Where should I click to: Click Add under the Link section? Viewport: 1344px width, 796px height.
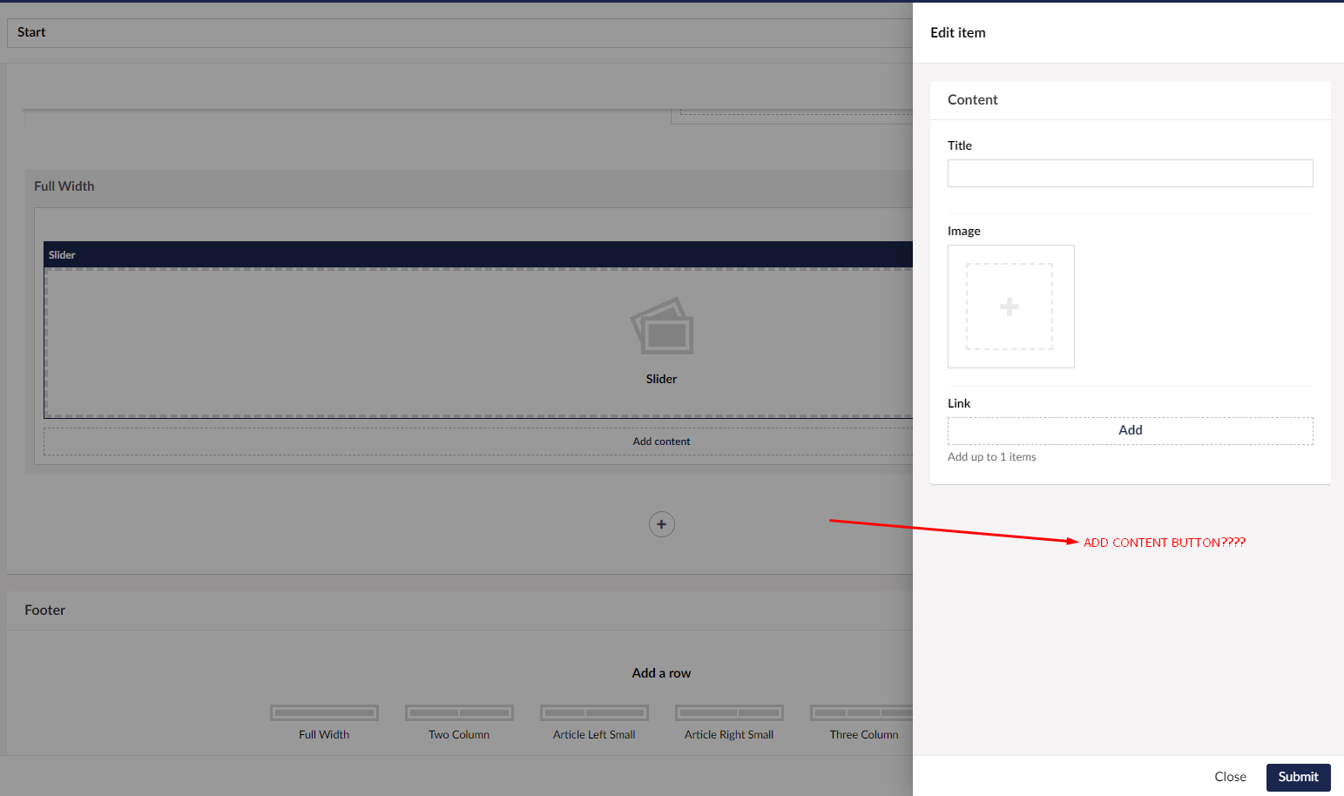1130,430
